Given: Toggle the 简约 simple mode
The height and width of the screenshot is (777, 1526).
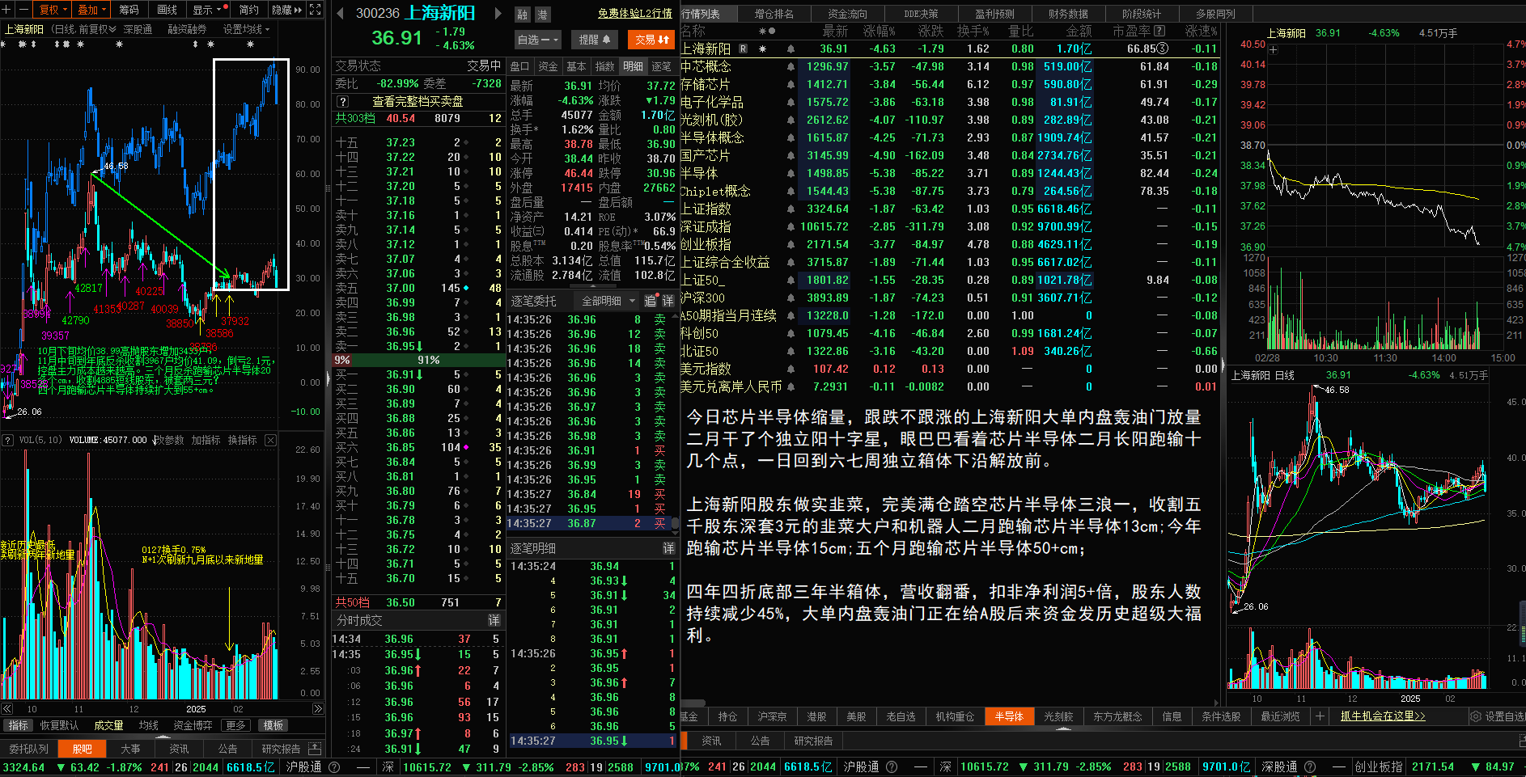Looking at the screenshot, I should click(x=248, y=10).
